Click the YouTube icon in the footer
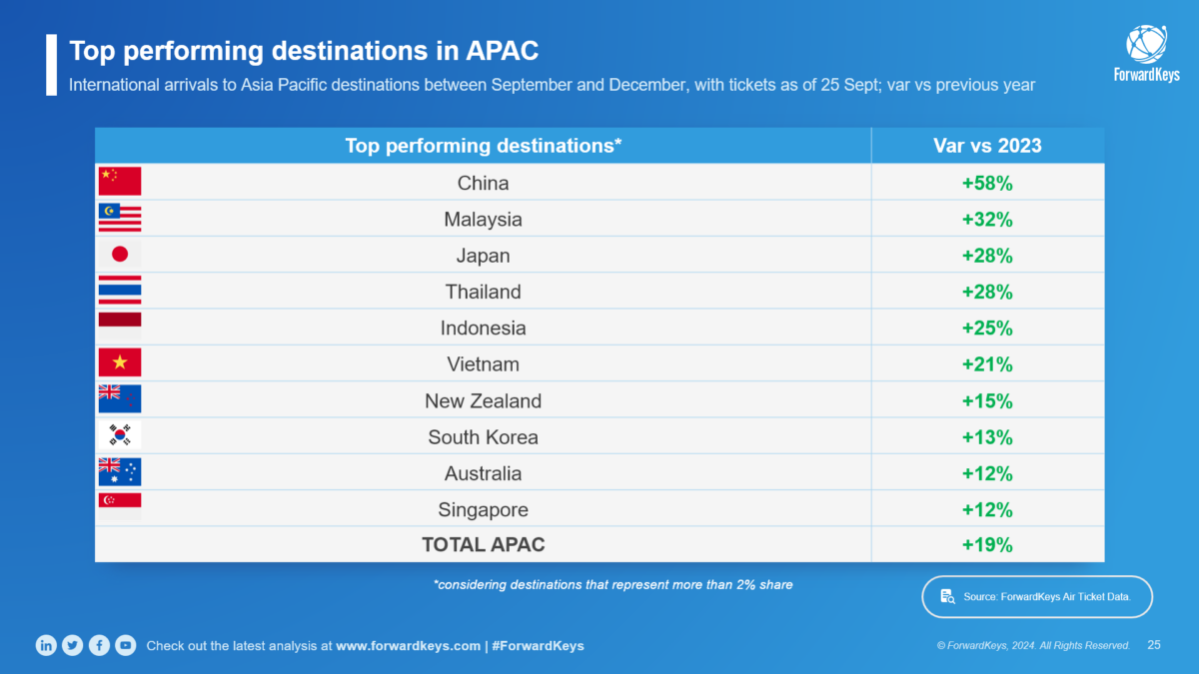 coord(125,645)
